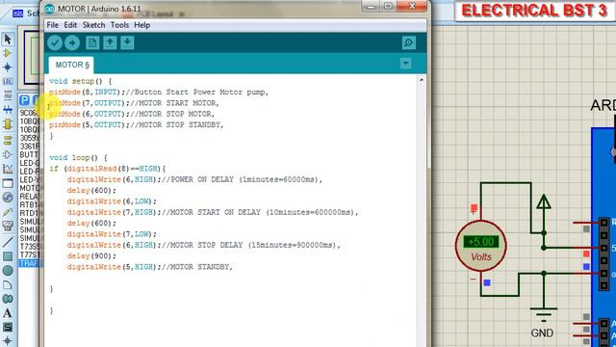616x347 pixels.
Task: Click the Proteus 'P' pick devices button
Action: click(24, 100)
